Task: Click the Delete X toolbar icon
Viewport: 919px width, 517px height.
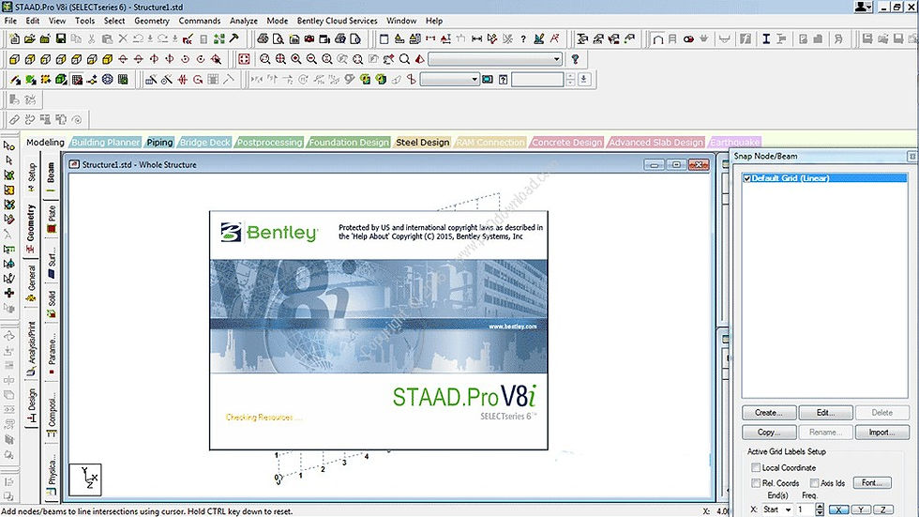Action: click(123, 38)
